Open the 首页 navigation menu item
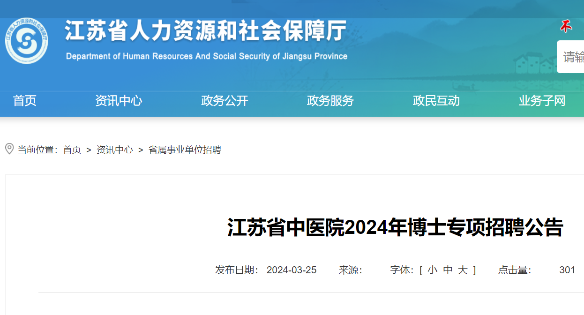Viewport: 584px width, 315px height. 25,101
